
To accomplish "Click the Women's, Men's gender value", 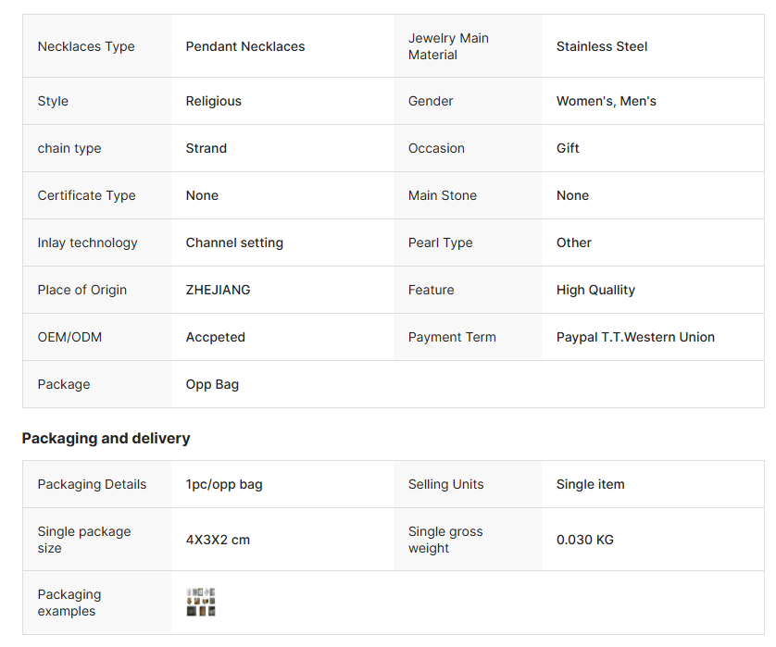I will [x=607, y=101].
